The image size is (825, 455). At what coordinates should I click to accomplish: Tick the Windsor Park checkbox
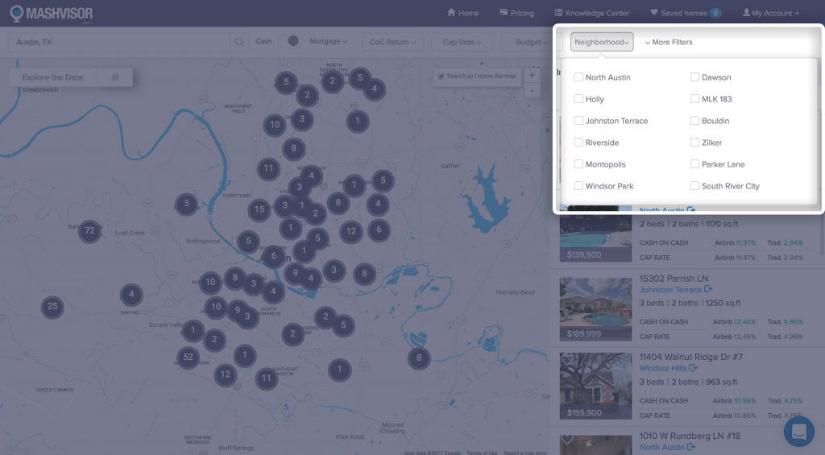click(578, 186)
